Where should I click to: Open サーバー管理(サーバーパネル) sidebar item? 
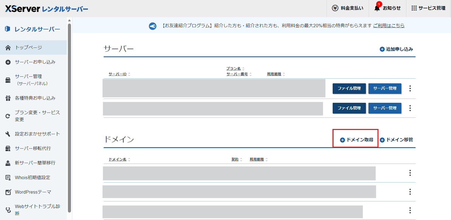point(31,80)
